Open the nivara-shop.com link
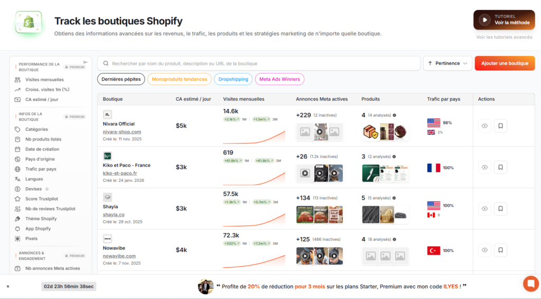This screenshot has width=541, height=299. (122, 132)
